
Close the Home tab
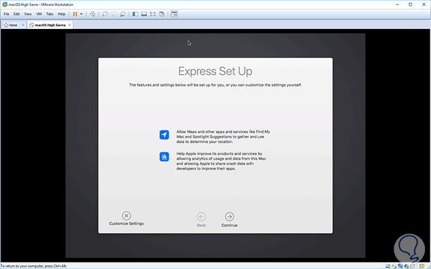[x=23, y=25]
